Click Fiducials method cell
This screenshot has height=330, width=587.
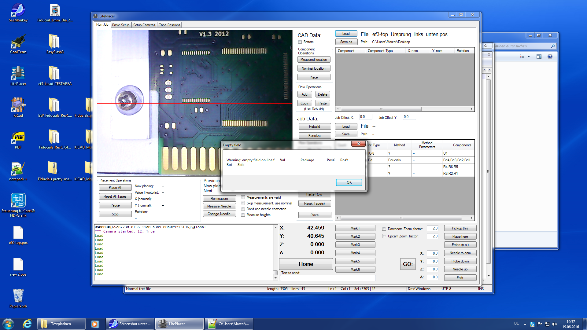pos(399,160)
